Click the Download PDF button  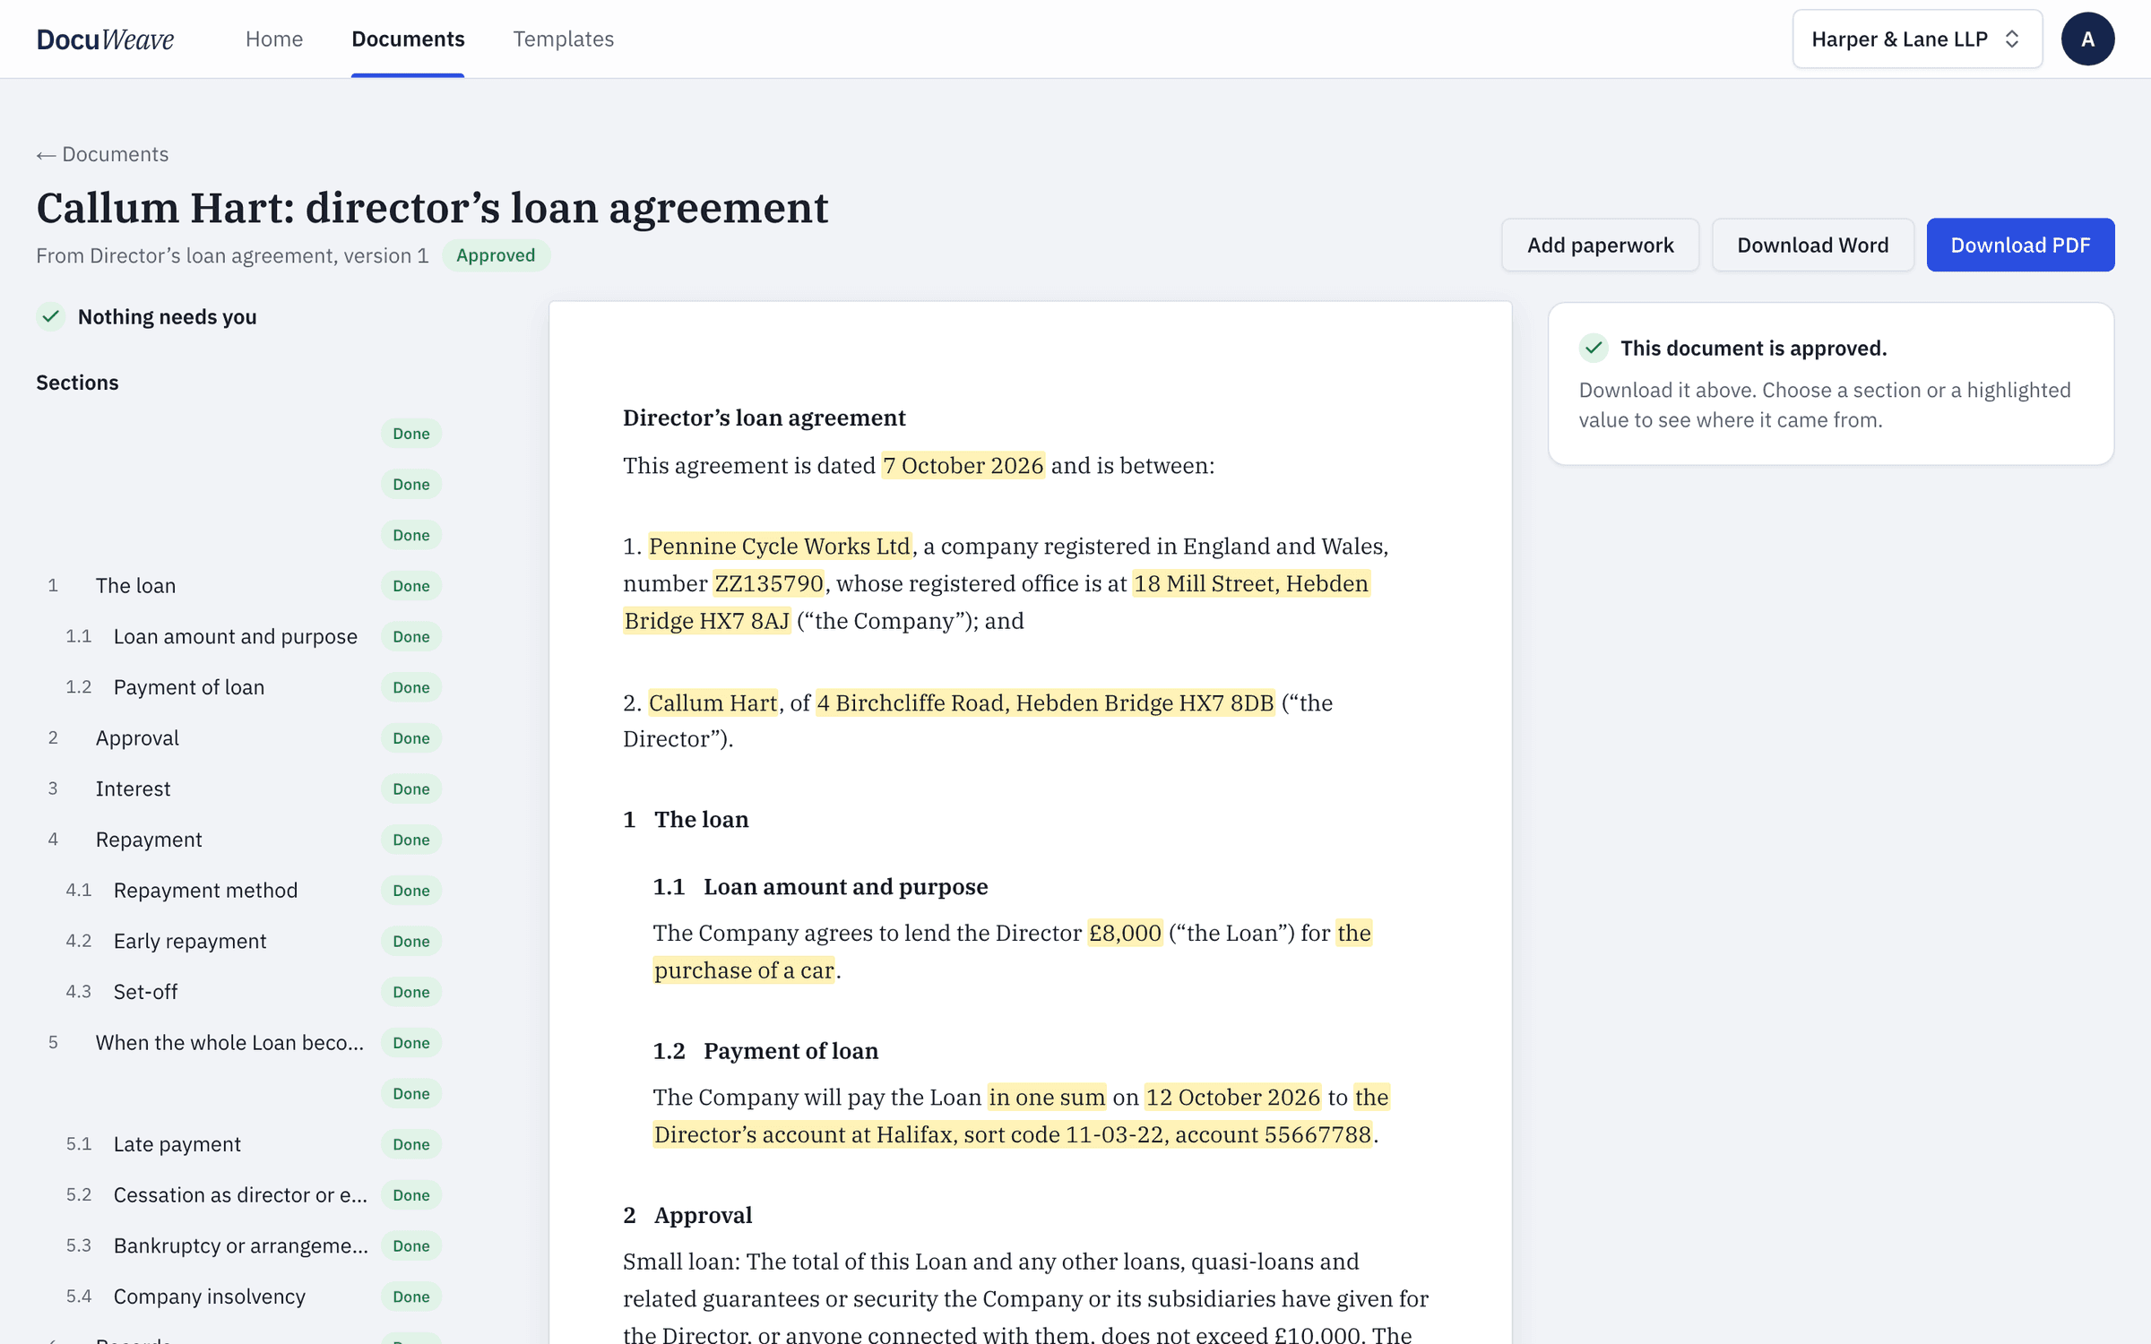[x=2020, y=245]
